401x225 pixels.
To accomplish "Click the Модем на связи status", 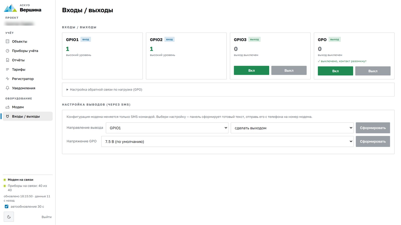I will pos(21,180).
